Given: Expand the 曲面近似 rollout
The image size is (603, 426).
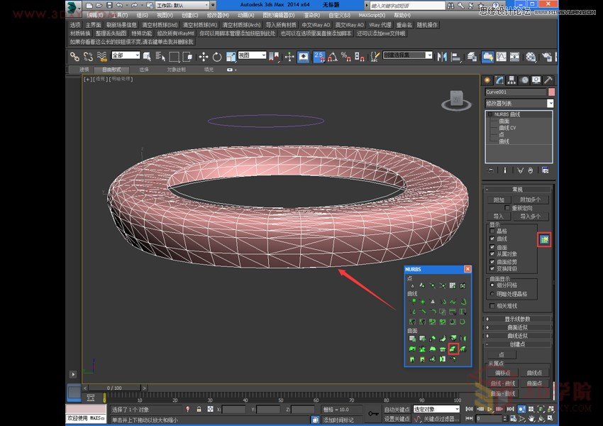Looking at the screenshot, I should coord(518,327).
